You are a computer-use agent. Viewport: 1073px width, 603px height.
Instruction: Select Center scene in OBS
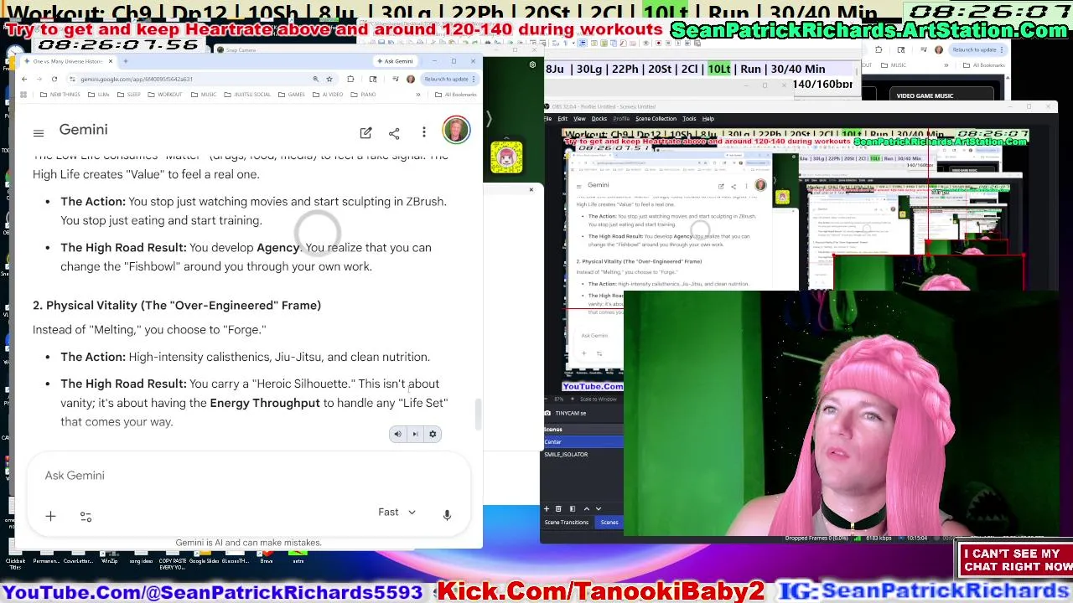[x=583, y=442]
